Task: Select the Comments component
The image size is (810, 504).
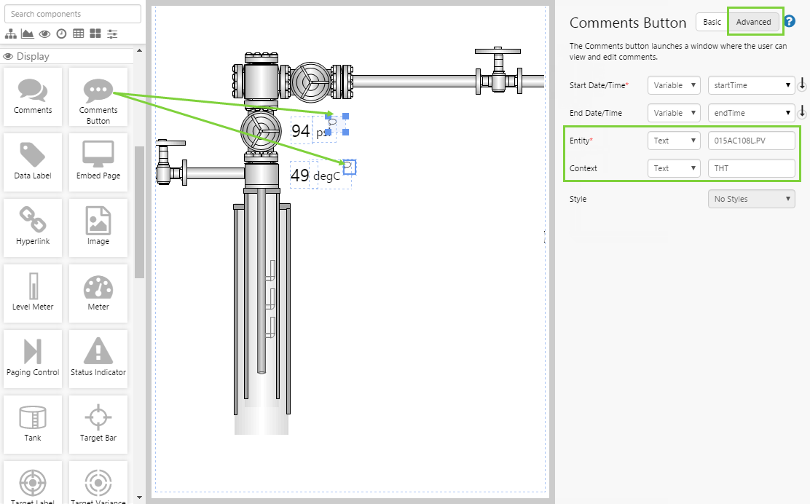Action: [33, 96]
